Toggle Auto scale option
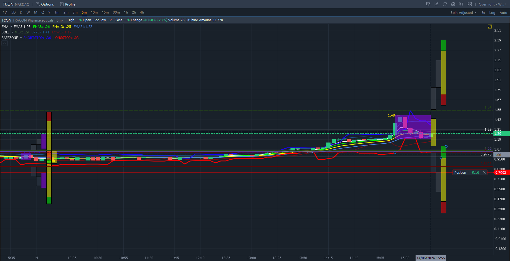Image resolution: width=510 pixels, height=261 pixels. point(503,13)
